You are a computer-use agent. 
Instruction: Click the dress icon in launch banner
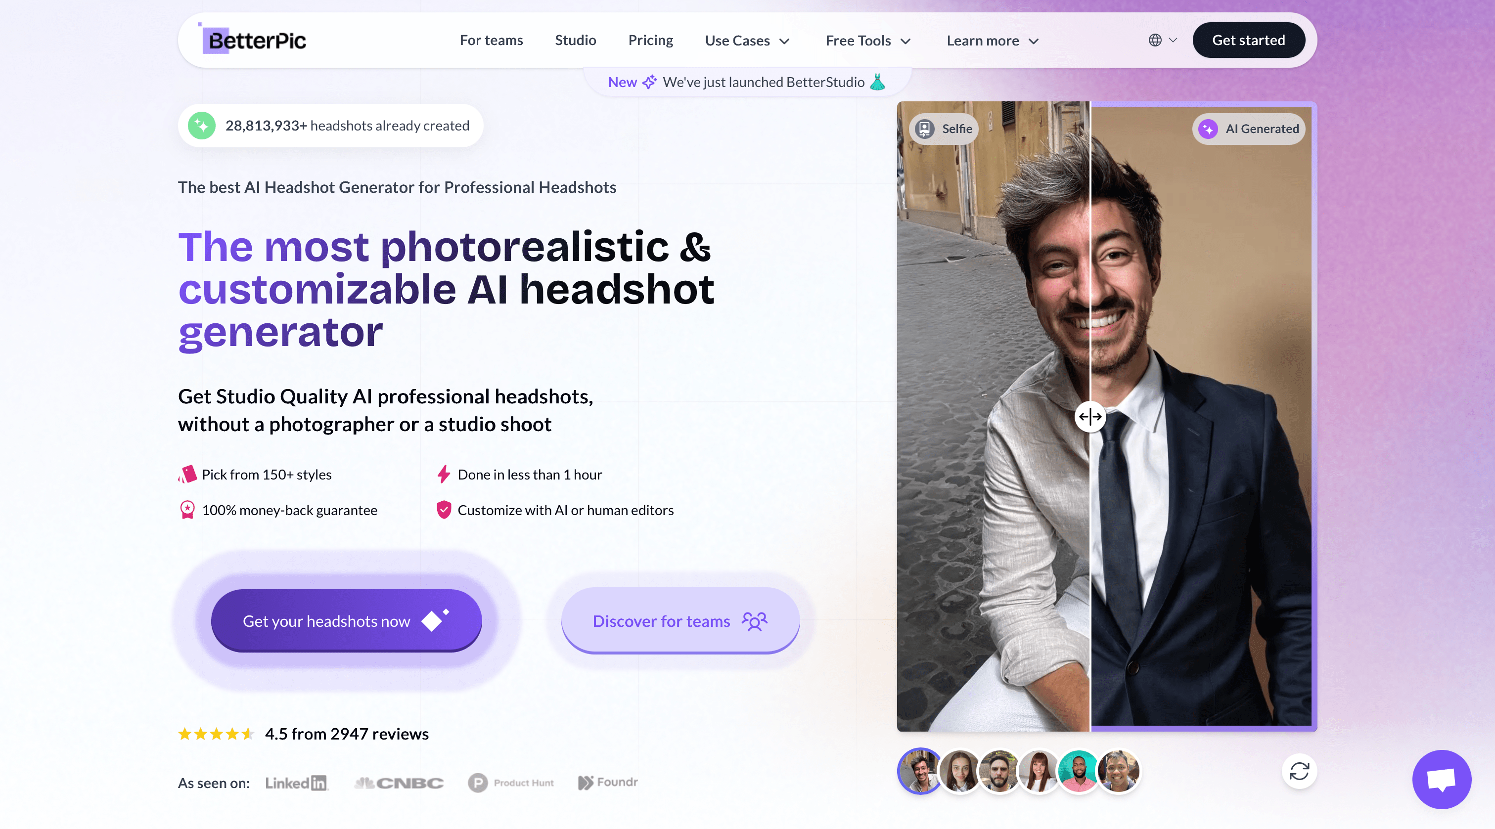877,82
